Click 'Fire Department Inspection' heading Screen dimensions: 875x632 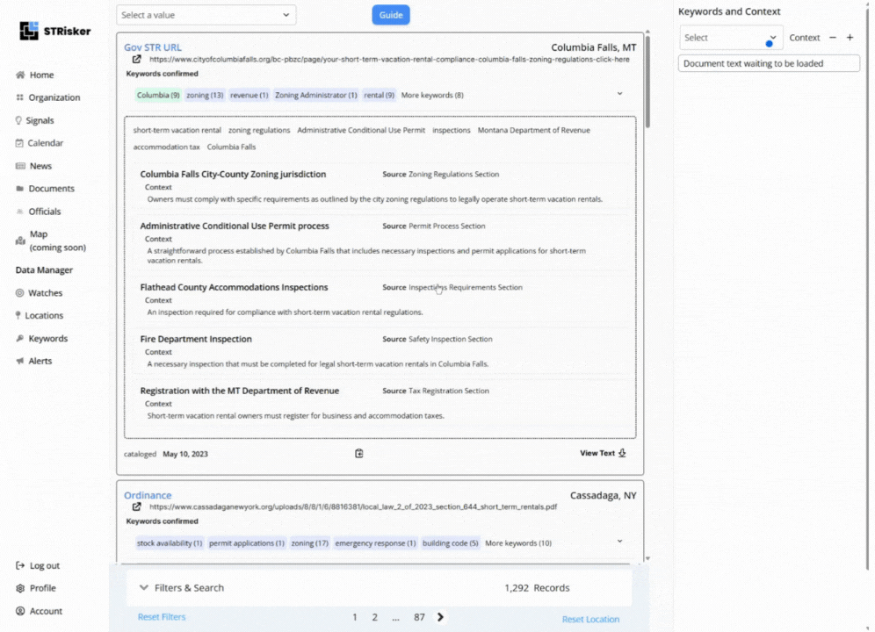coord(196,339)
